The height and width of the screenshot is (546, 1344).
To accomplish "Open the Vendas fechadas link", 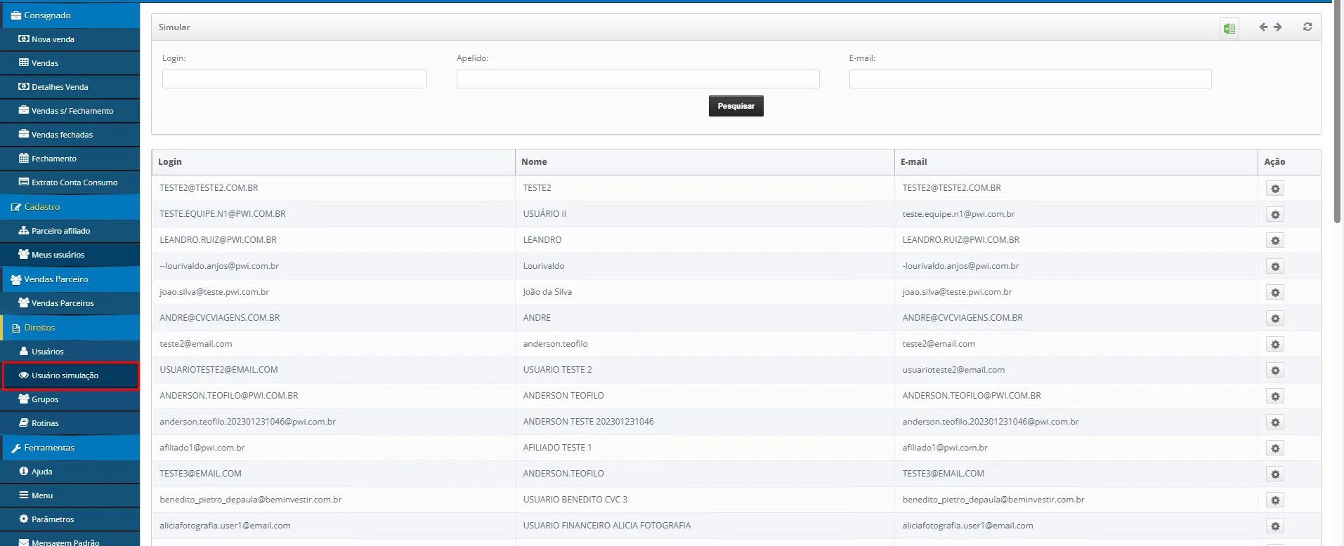I will coord(62,135).
